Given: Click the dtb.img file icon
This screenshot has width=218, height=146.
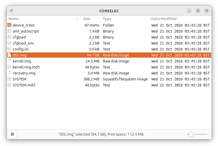Looking at the screenshot, I should (x=9, y=55).
